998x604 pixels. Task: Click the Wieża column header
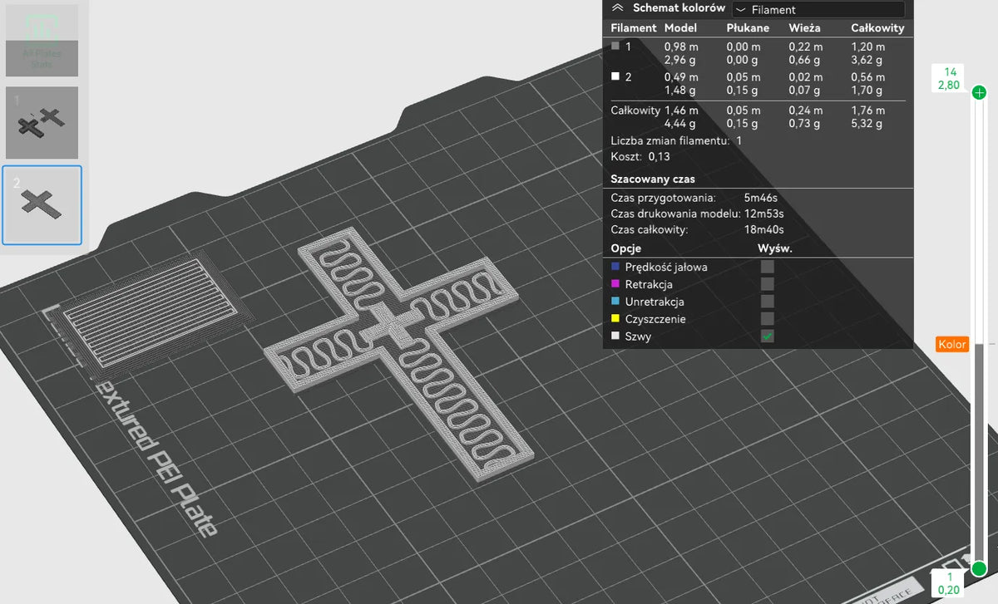(x=804, y=27)
